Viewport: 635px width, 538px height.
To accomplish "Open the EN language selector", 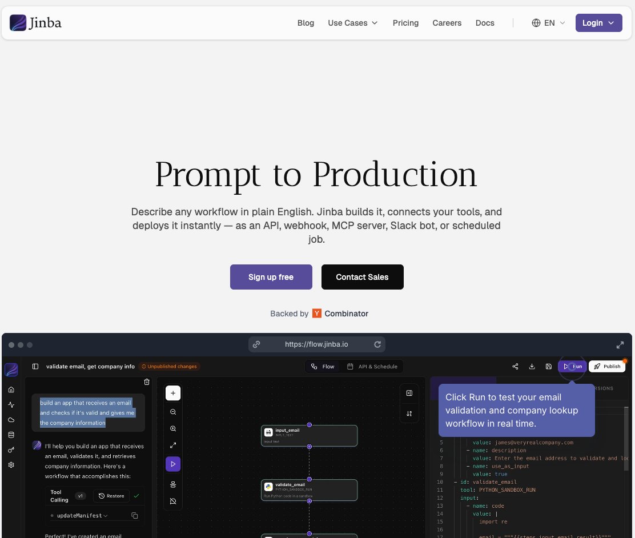I will [548, 23].
